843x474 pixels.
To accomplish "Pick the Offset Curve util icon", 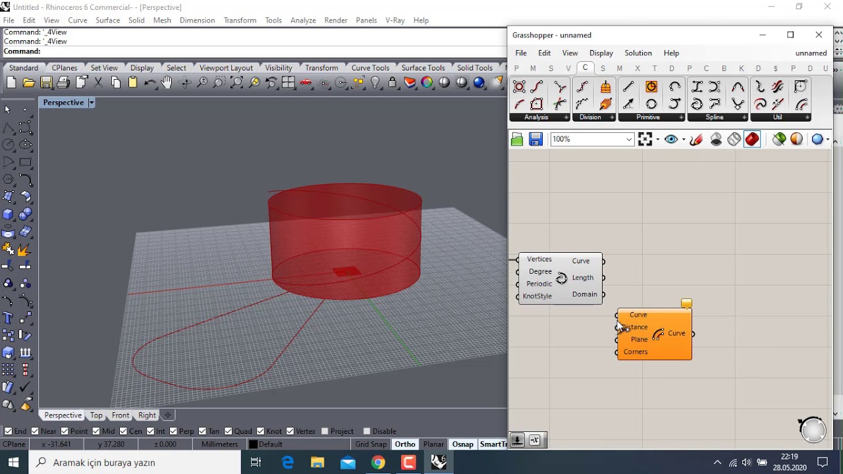I will tap(801, 104).
